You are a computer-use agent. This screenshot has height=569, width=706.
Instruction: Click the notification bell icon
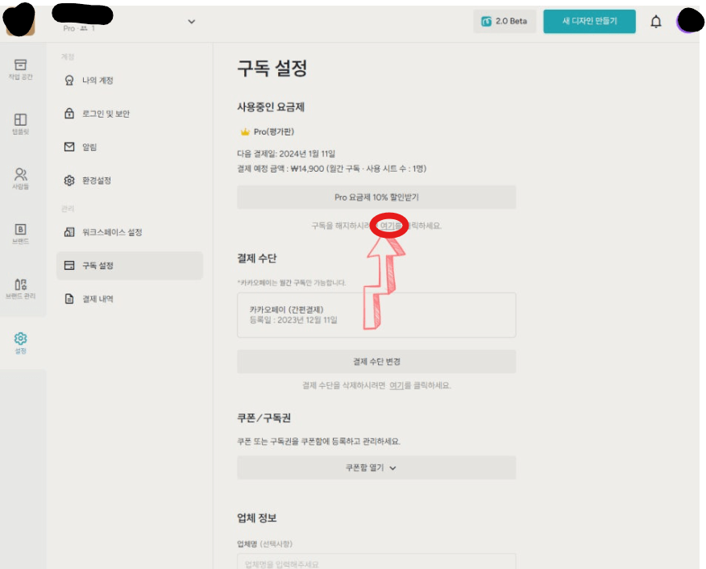tap(655, 22)
